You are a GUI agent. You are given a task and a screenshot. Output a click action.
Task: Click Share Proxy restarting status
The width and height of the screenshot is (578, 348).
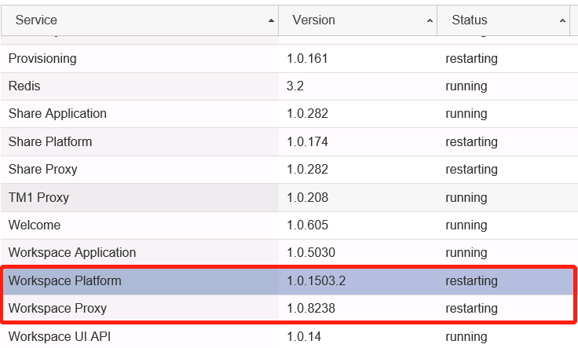click(471, 170)
